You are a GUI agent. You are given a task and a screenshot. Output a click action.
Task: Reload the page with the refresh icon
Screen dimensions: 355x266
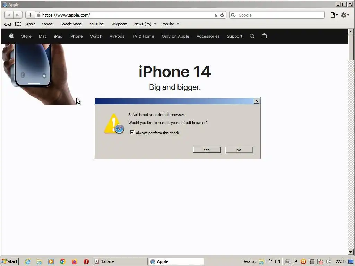tap(222, 15)
